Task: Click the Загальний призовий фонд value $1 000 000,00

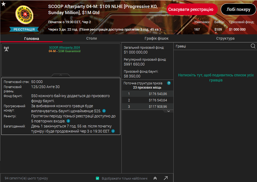Action: tap(136, 52)
